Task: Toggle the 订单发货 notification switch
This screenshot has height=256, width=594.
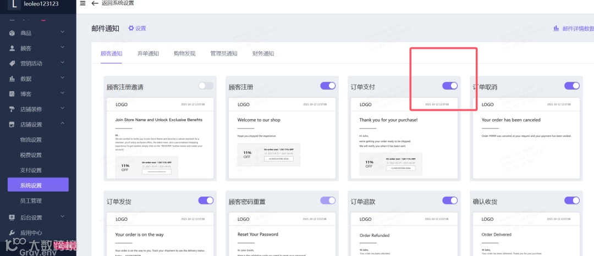Action: coord(206,201)
